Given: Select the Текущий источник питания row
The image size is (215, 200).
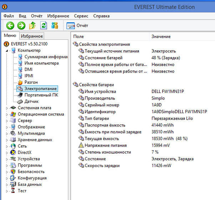Looking at the screenshot, I should (x=143, y=51).
